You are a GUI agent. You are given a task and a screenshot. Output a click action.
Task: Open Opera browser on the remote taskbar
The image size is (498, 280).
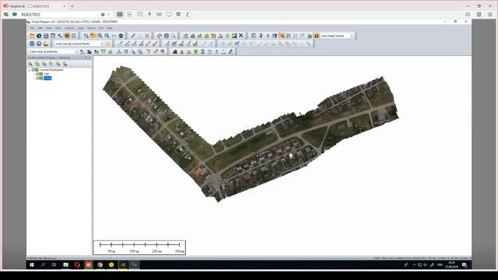pos(77,264)
